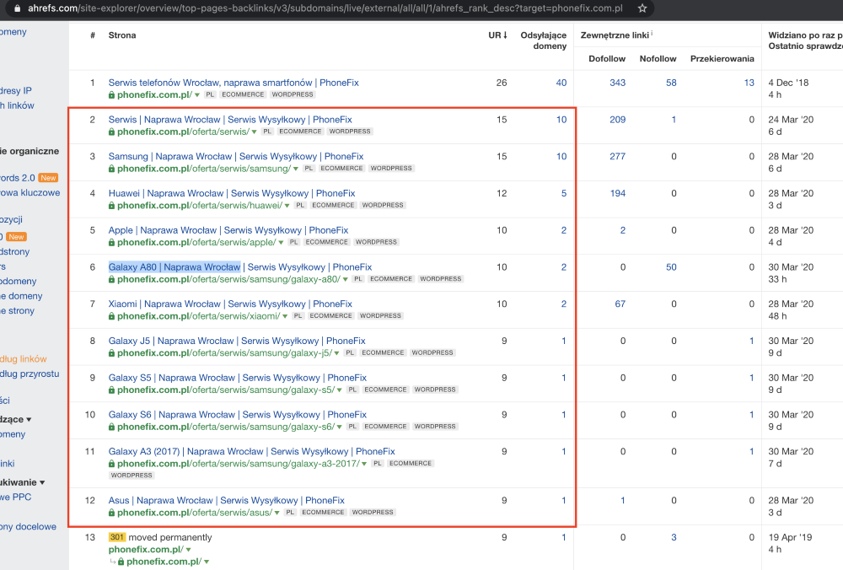843x570 pixels.
Task: Open the 'owa kluczowe' sidebar item
Action: click(x=30, y=192)
